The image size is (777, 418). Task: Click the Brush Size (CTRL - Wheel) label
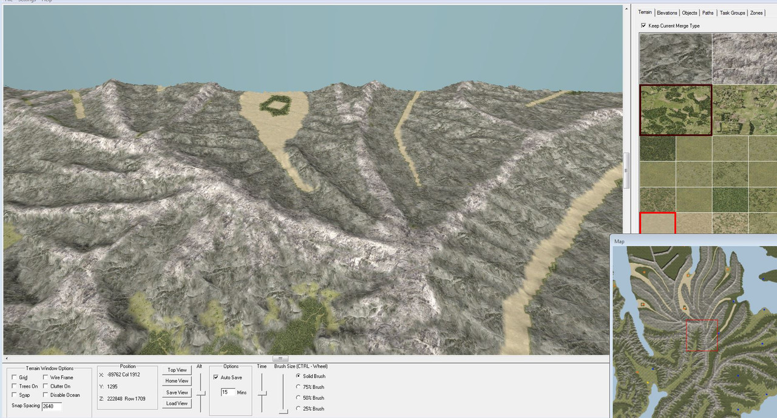pyautogui.click(x=300, y=366)
